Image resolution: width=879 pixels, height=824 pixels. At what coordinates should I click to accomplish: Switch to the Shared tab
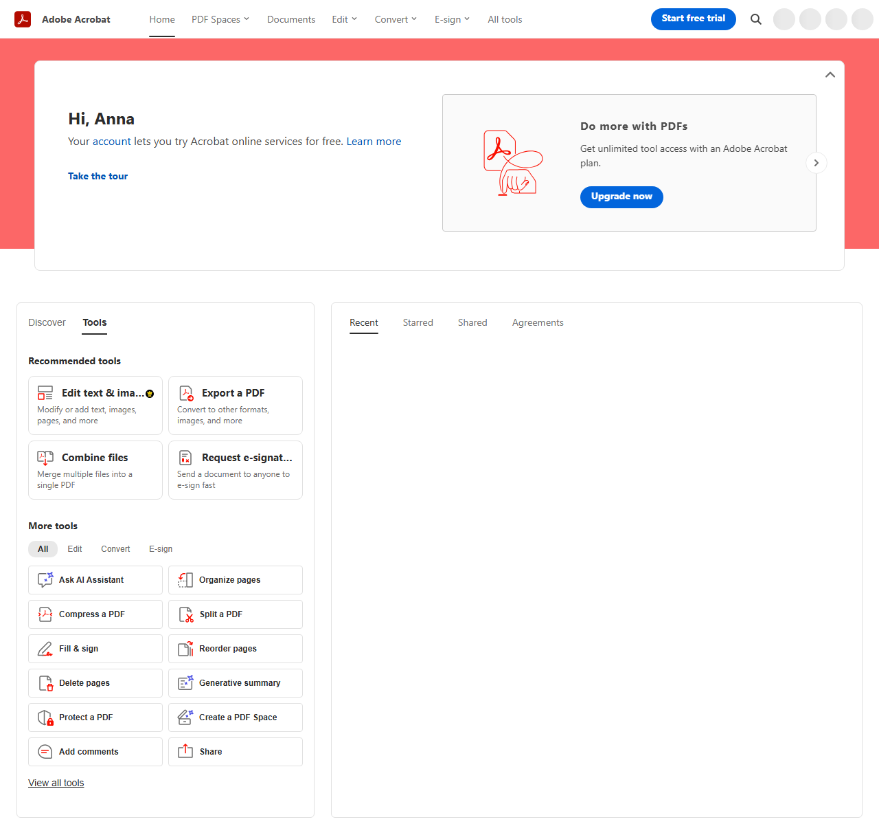(x=472, y=322)
